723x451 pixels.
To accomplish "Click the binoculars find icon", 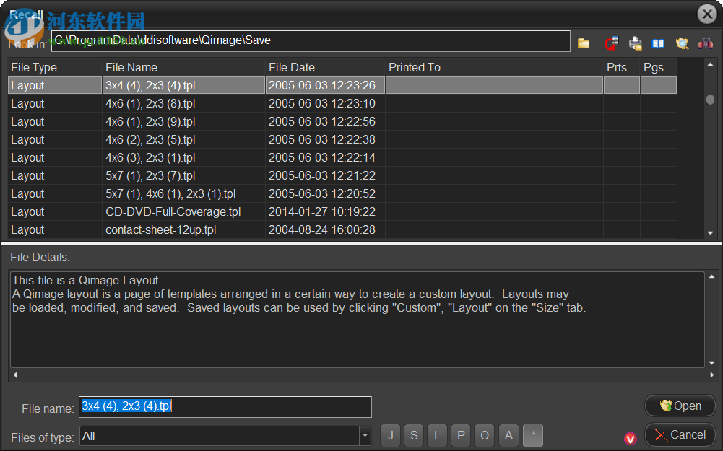I will [x=705, y=43].
